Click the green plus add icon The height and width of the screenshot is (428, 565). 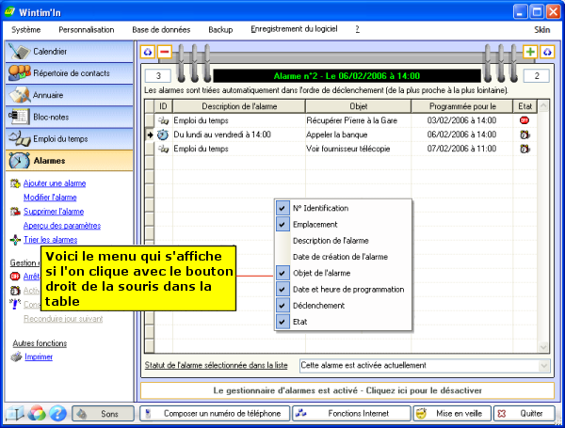530,52
